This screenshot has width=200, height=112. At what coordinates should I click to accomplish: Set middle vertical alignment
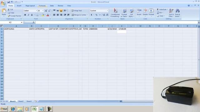click(57, 11)
